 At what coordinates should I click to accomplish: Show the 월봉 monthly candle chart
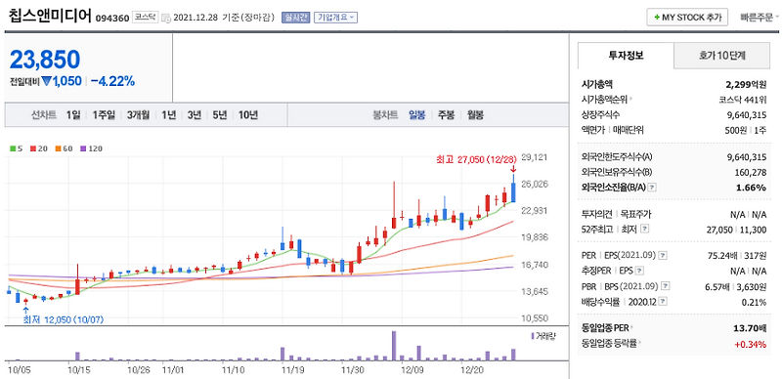(475, 115)
